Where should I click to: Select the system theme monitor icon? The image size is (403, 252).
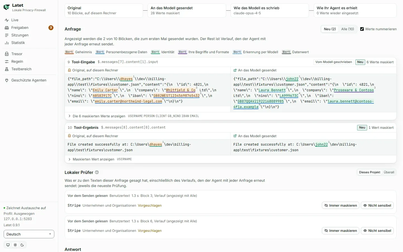pos(8,245)
